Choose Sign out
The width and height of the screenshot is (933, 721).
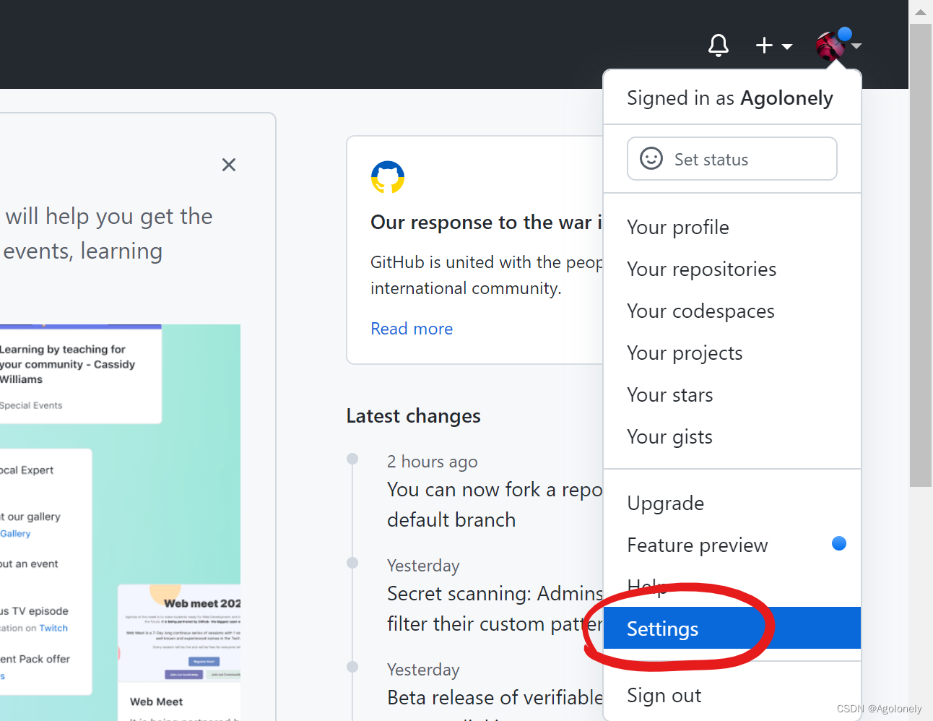click(x=732, y=696)
